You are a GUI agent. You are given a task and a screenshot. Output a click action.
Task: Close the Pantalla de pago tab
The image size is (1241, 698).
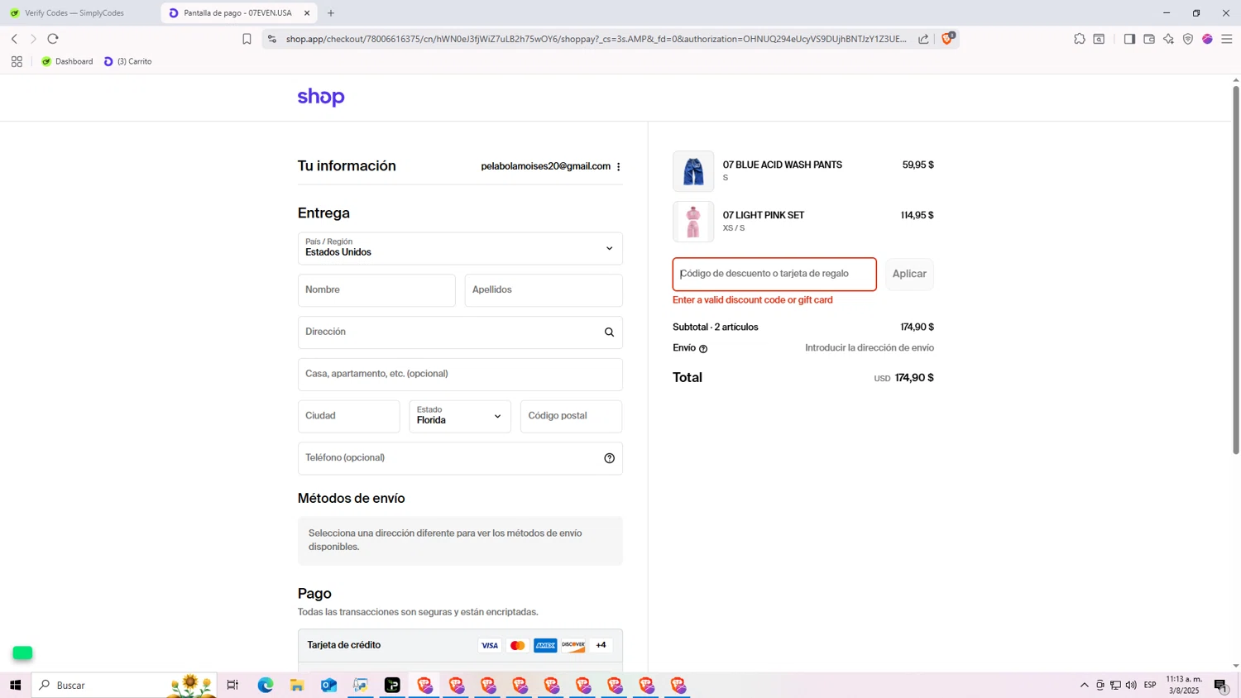tap(307, 13)
